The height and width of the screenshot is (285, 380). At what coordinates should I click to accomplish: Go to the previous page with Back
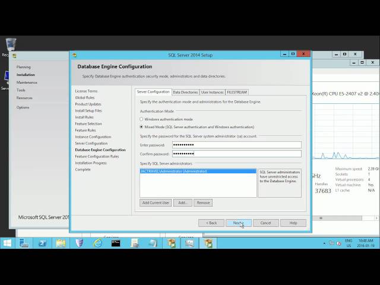[x=211, y=223]
